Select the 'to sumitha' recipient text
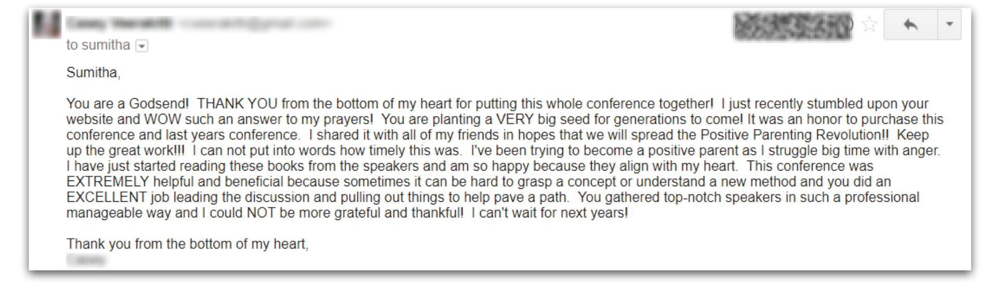Image resolution: width=1000 pixels, height=286 pixels. (x=98, y=45)
